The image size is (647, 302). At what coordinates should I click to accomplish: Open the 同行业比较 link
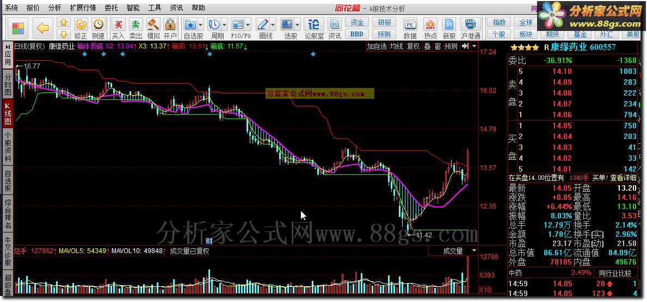615,273
